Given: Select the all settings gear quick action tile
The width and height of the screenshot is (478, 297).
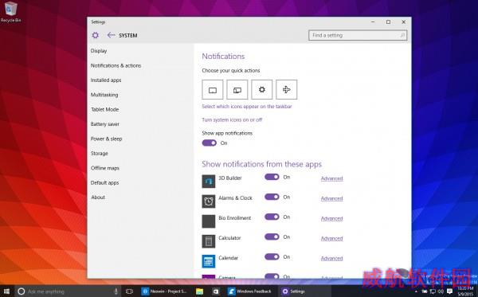Looking at the screenshot, I should point(262,89).
